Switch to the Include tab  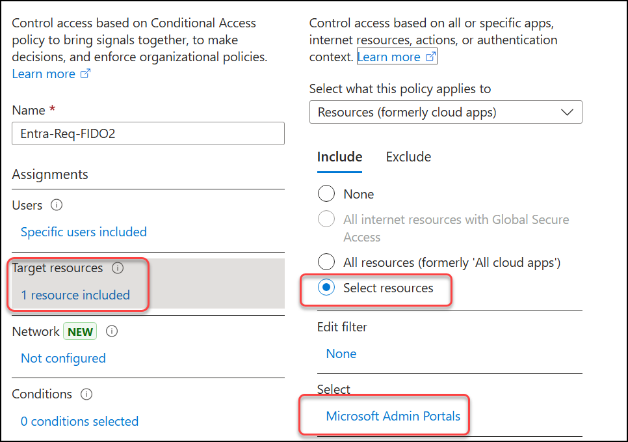click(x=339, y=157)
